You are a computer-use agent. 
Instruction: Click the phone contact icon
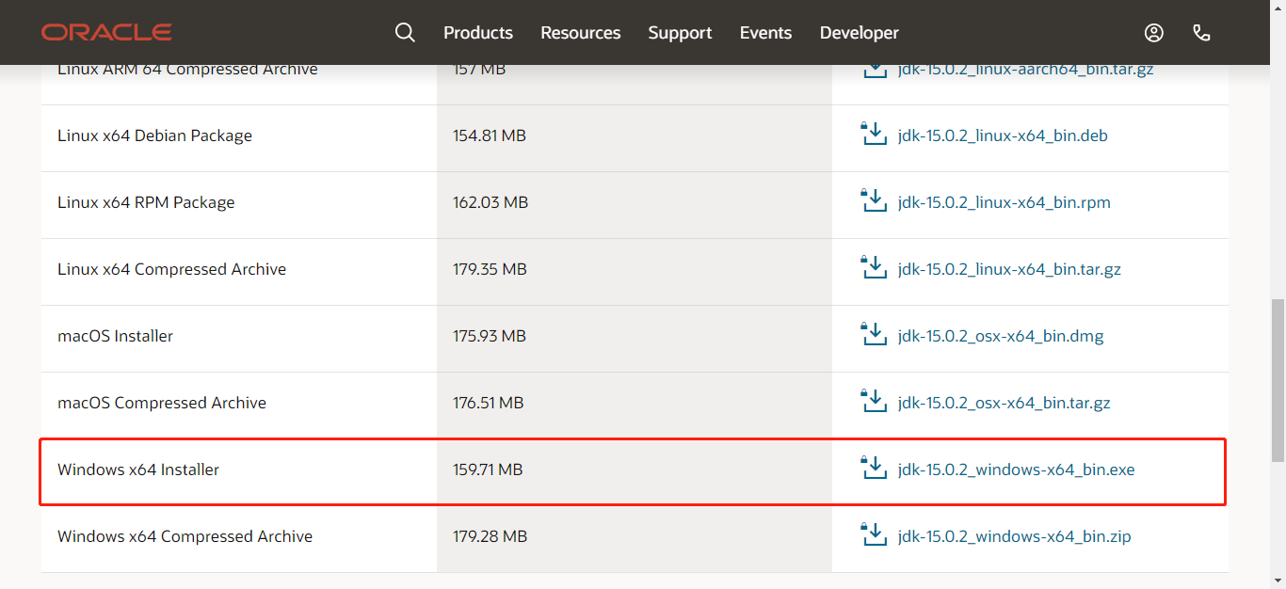tap(1201, 33)
